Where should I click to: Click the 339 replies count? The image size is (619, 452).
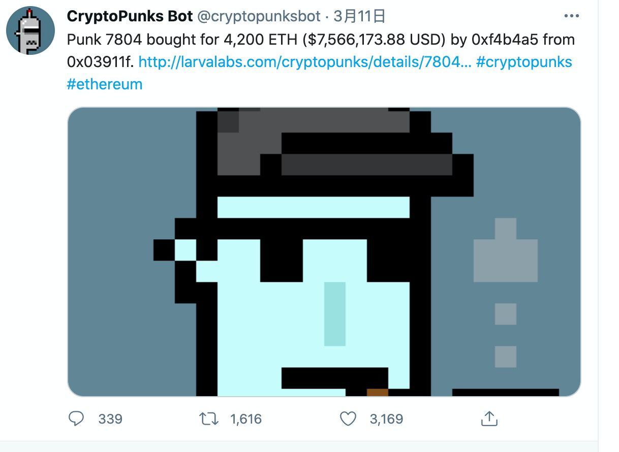click(x=110, y=419)
